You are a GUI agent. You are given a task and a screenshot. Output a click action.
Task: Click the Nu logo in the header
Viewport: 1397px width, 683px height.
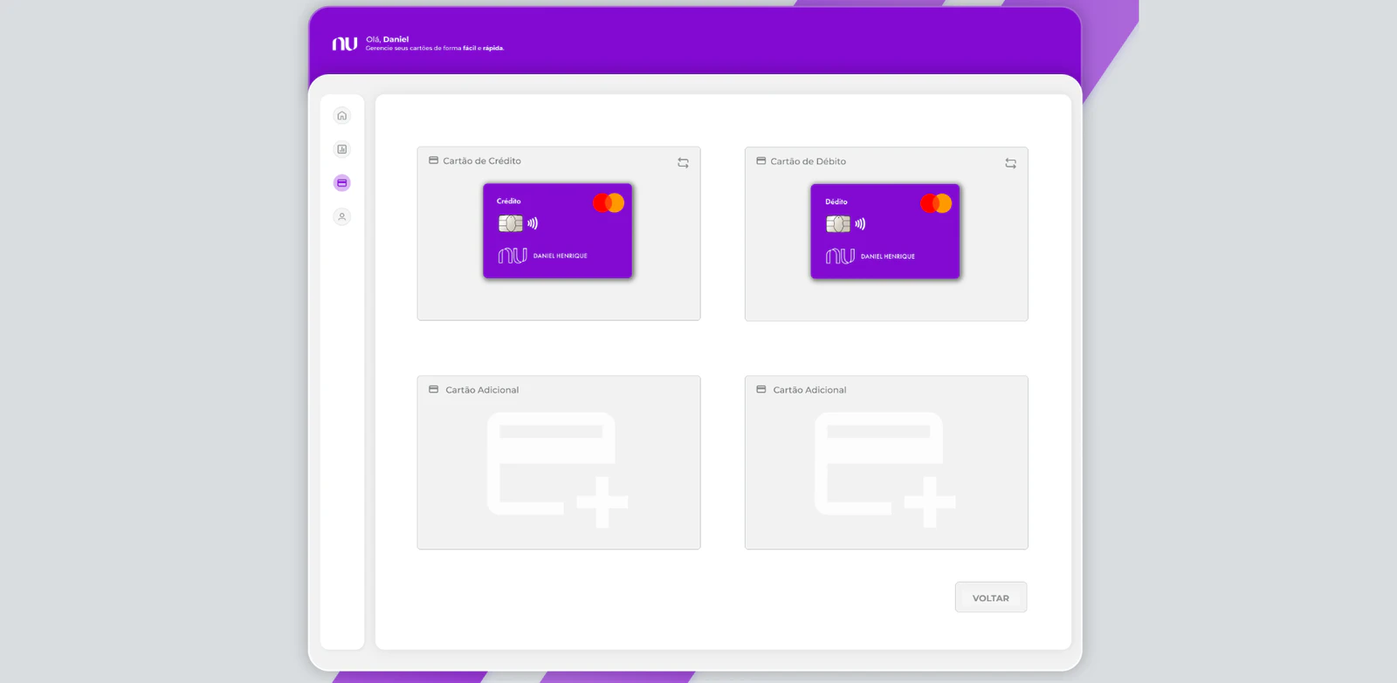click(x=345, y=44)
